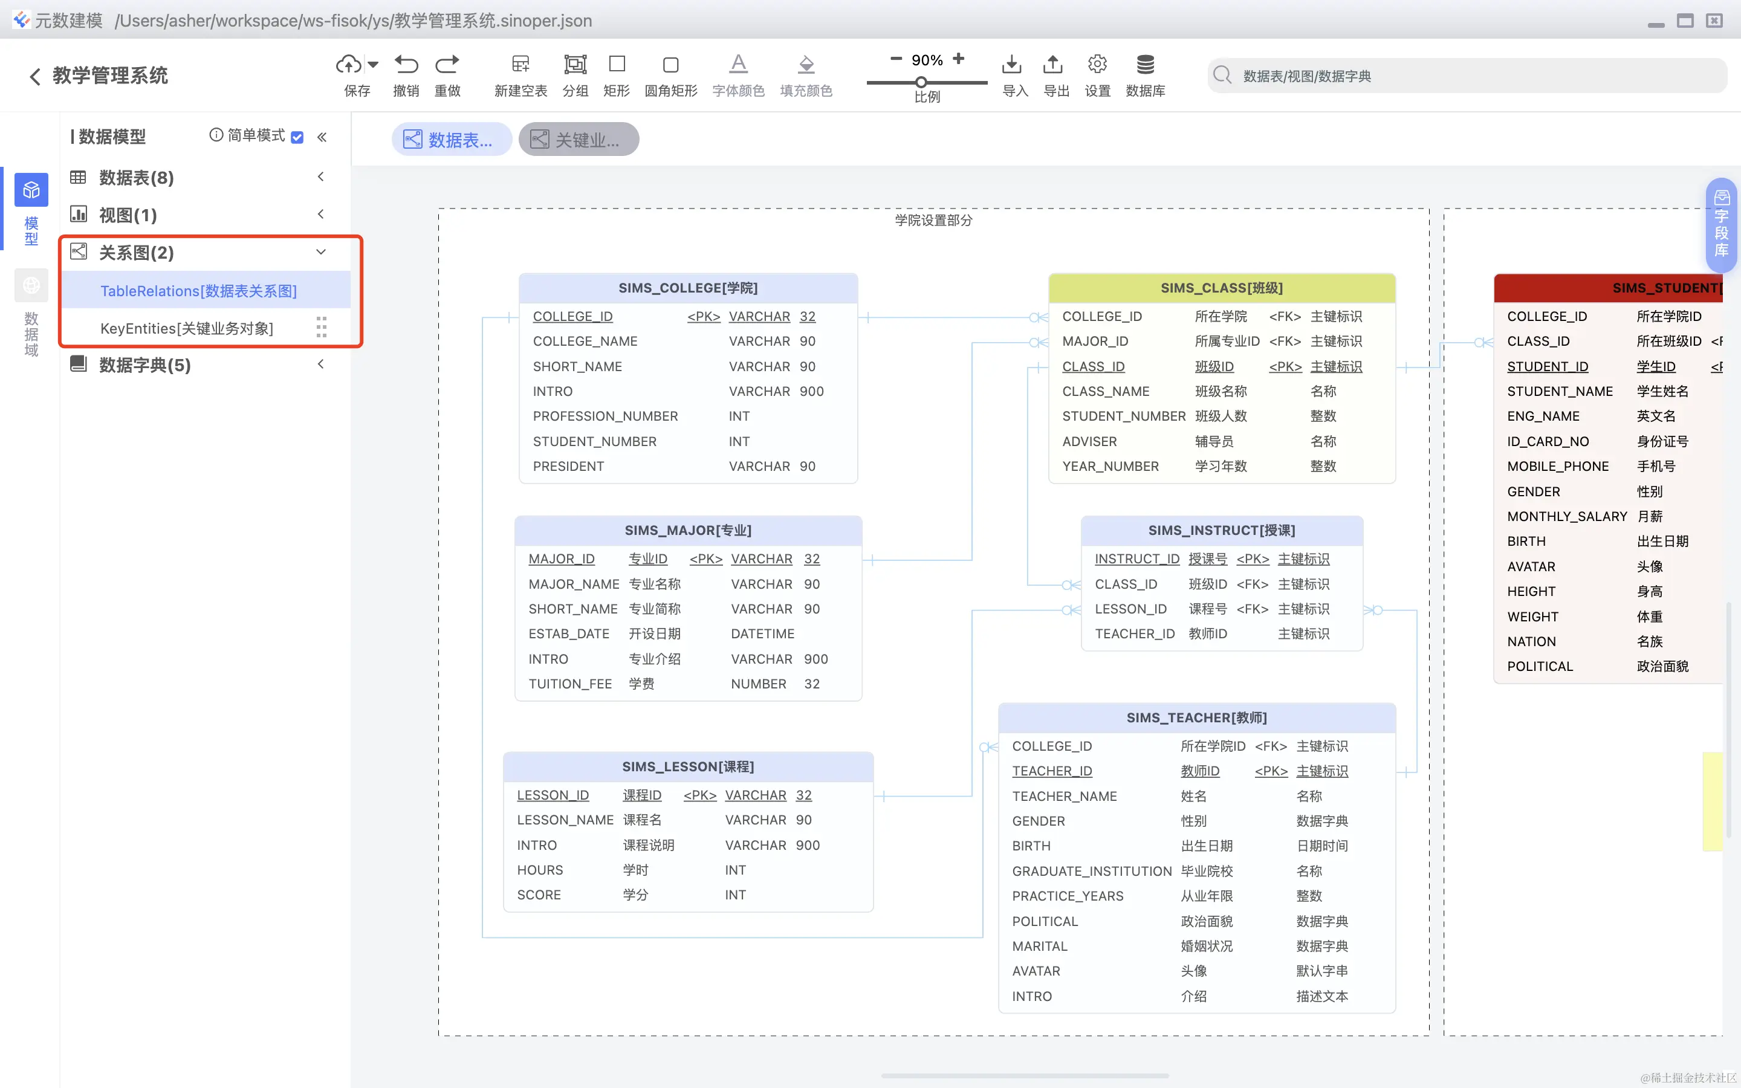Collapse the data model side panel
The width and height of the screenshot is (1741, 1088).
tap(322, 137)
